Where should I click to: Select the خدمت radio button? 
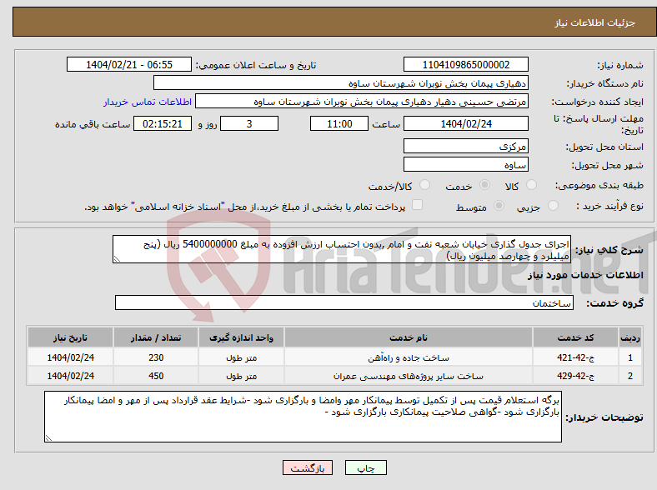coord(484,185)
